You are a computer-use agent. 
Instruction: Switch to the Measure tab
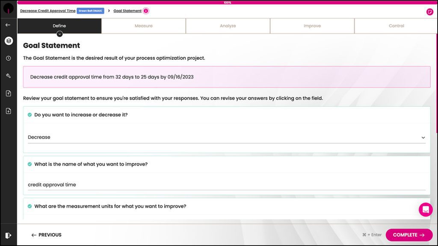click(143, 26)
